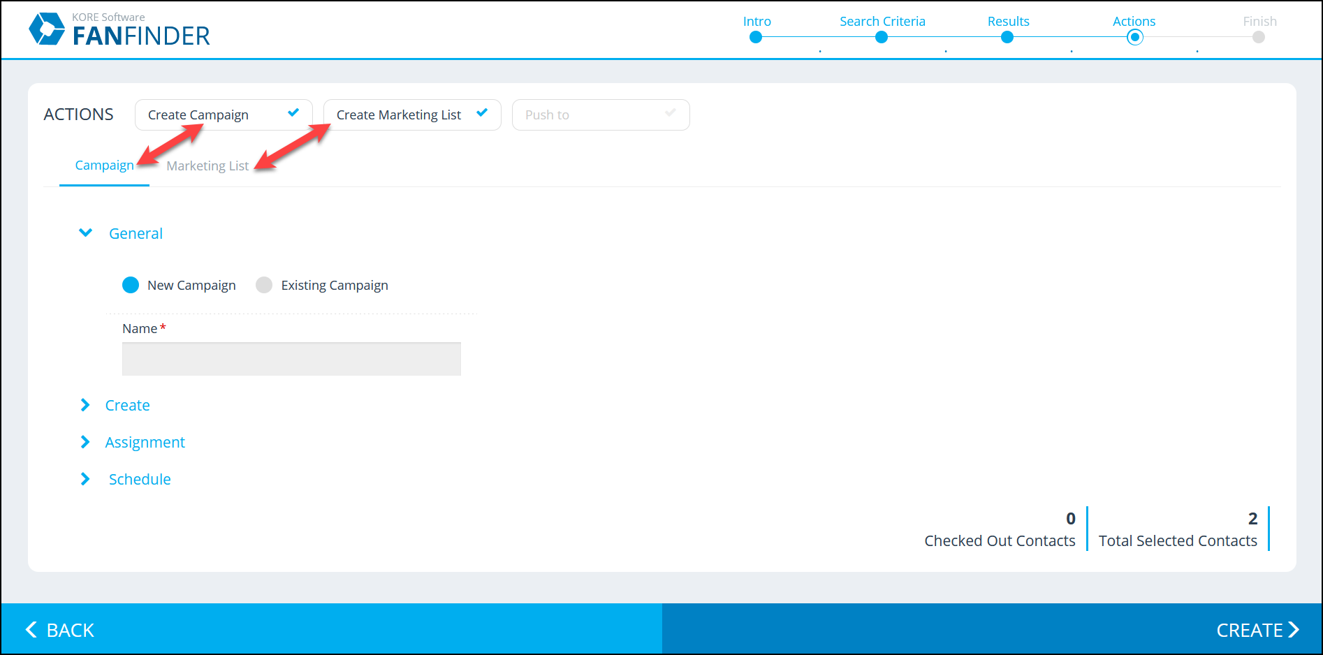Focus the campaign Name input field
The width and height of the screenshot is (1323, 655).
pyautogui.click(x=291, y=359)
